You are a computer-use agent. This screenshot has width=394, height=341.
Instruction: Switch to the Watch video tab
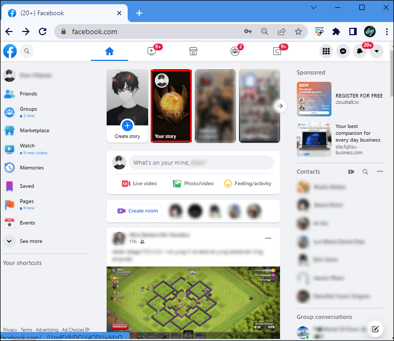151,51
